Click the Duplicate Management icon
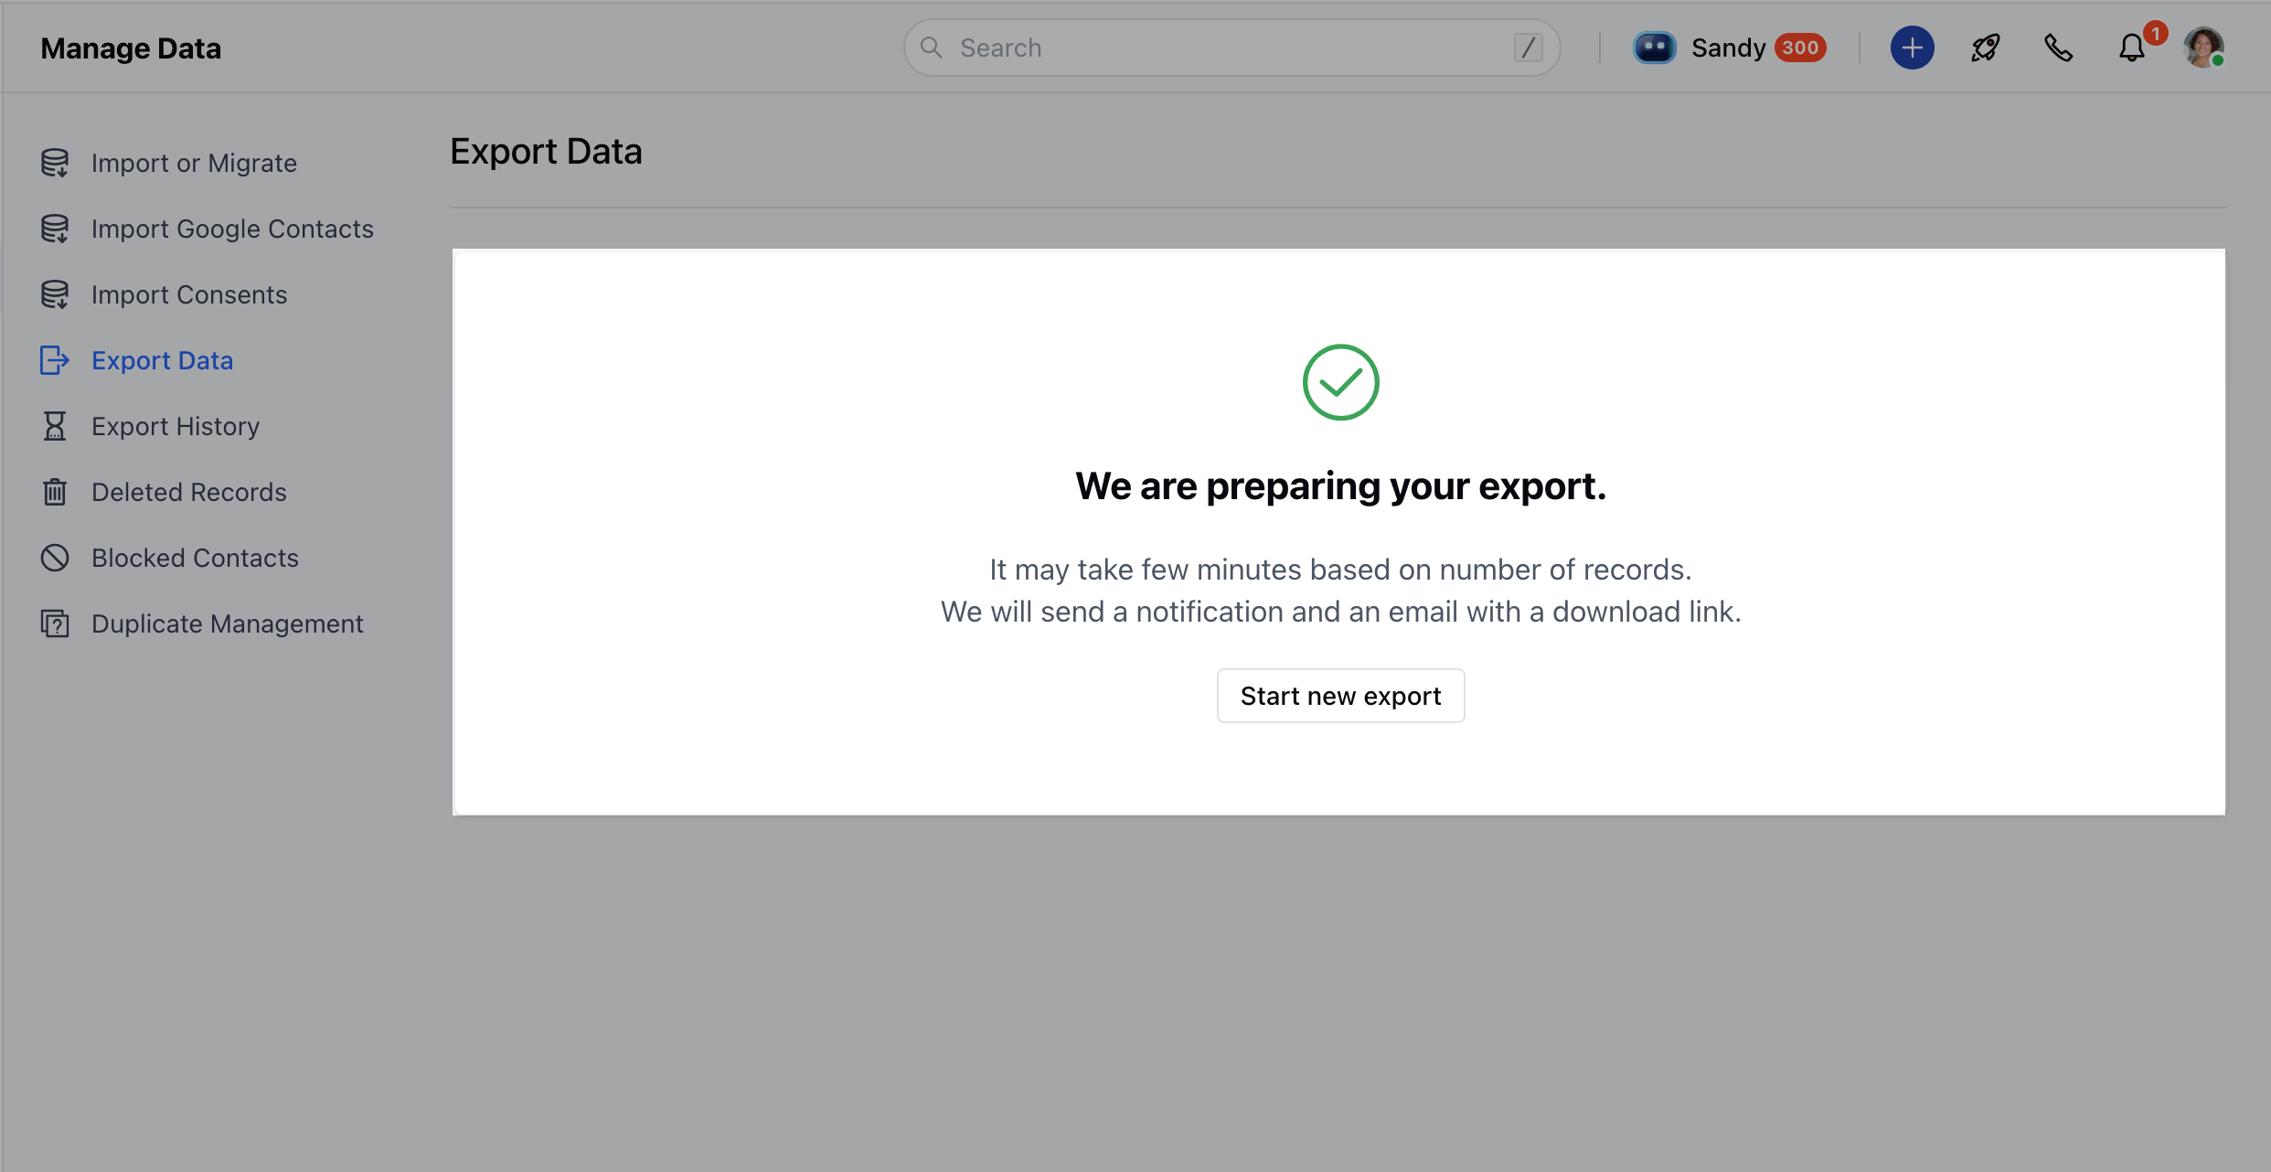Image resolution: width=2271 pixels, height=1172 pixels. 55,623
